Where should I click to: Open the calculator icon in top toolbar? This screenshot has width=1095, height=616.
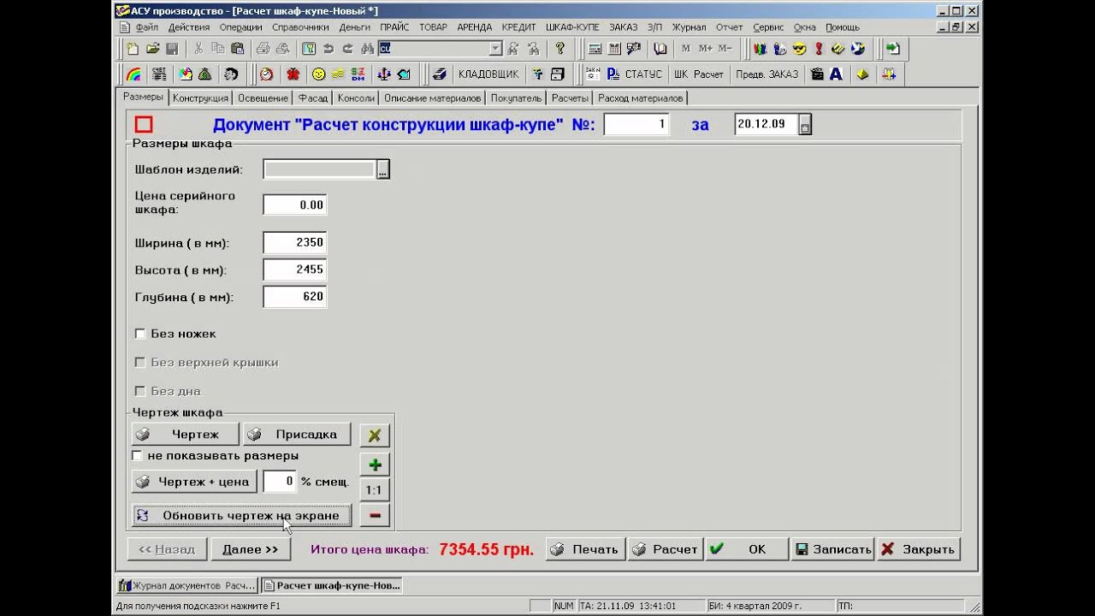tap(595, 49)
